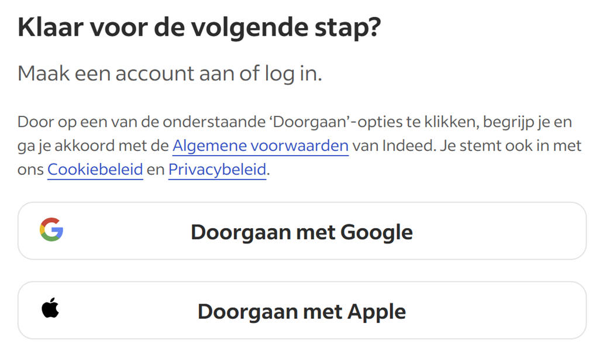Click the Apple logo icon
This screenshot has height=351, width=599.
coord(50,308)
